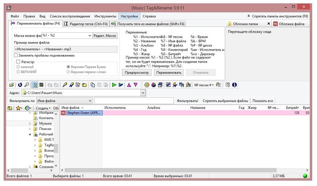Click the lightning bolt with checkmark icon

pos(175,85)
